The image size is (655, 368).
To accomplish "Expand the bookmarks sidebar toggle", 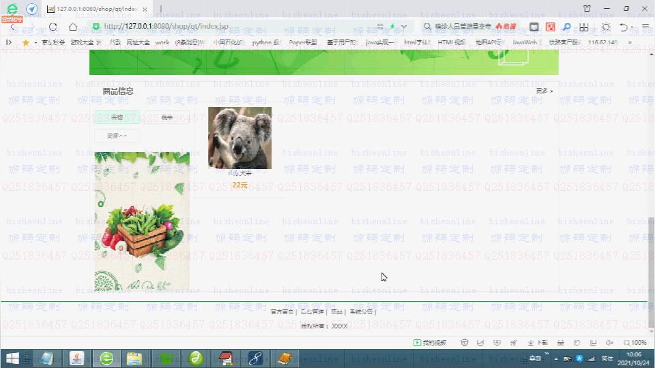I will 9,42.
